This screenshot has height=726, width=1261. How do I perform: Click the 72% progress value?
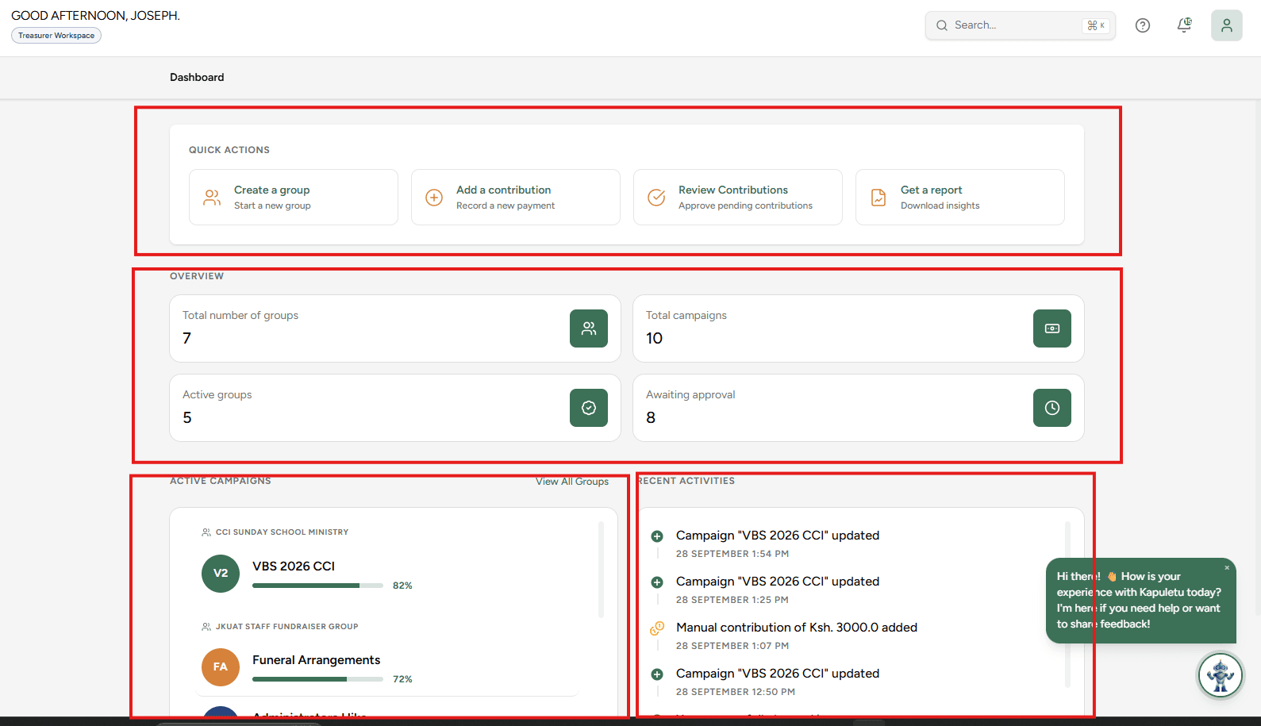coord(402,679)
